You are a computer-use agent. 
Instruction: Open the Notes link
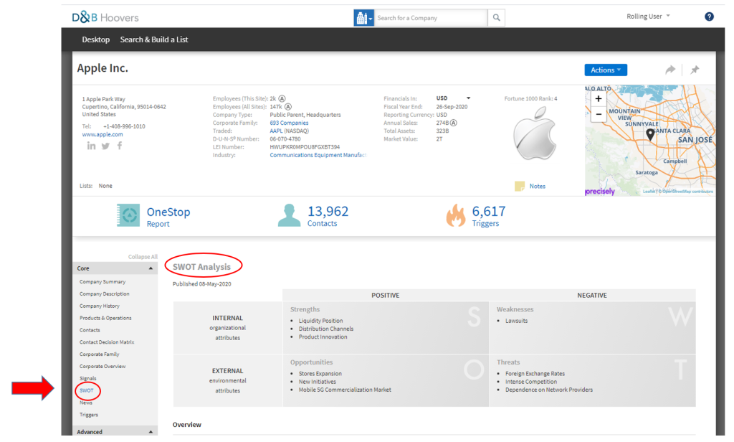click(x=538, y=186)
